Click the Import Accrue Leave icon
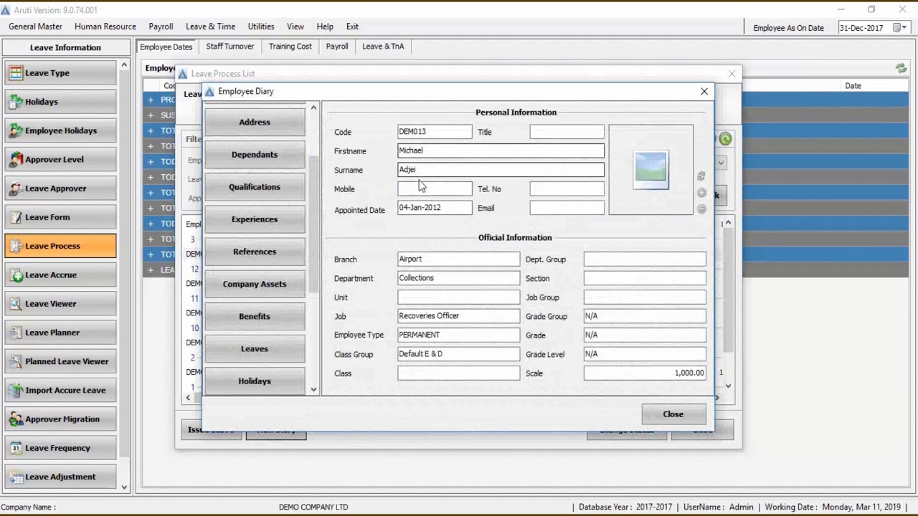 16,391
